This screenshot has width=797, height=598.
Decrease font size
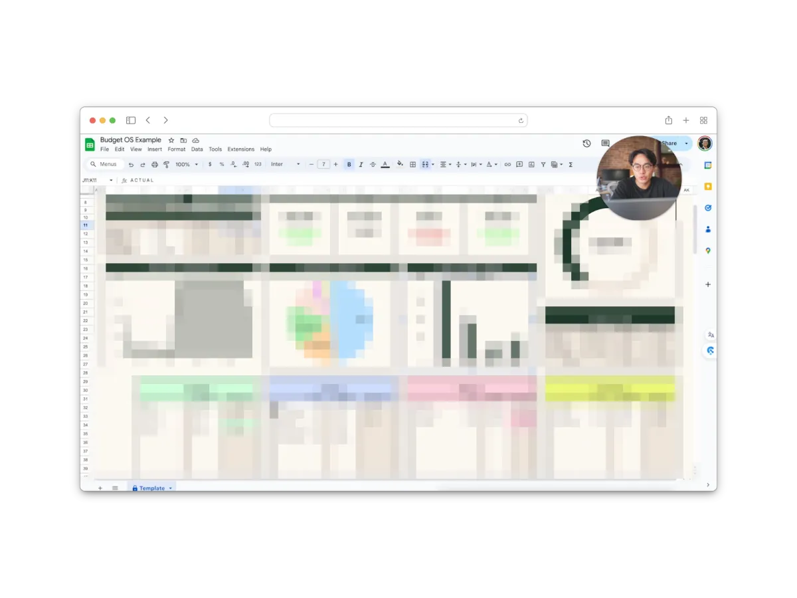pos(311,164)
